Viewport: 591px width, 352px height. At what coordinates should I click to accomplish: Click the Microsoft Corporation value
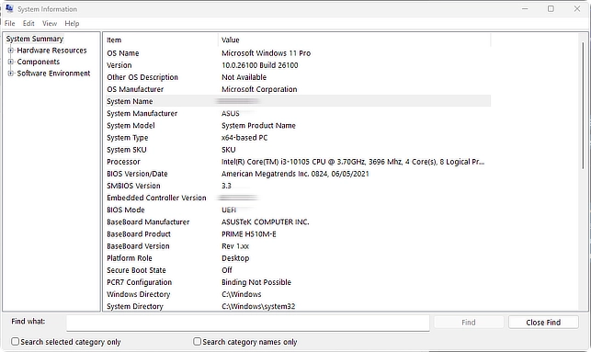259,89
